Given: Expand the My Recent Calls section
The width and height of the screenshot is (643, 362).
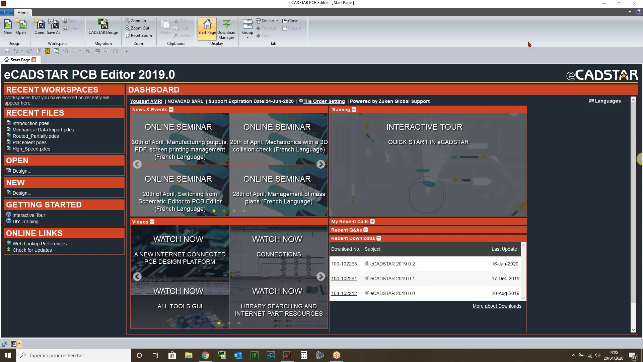Looking at the screenshot, I should (372, 222).
